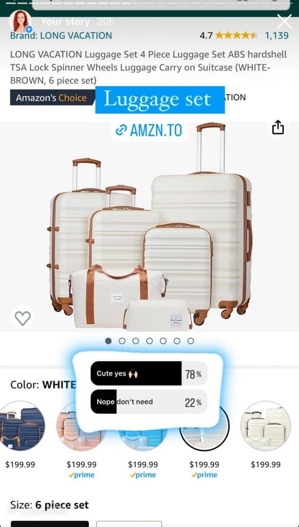The width and height of the screenshot is (299, 527).
Task: Vote "Nope don't need" in the poll
Action: [x=149, y=401]
